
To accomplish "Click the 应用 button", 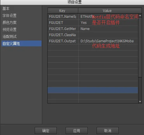I will 77,131.
